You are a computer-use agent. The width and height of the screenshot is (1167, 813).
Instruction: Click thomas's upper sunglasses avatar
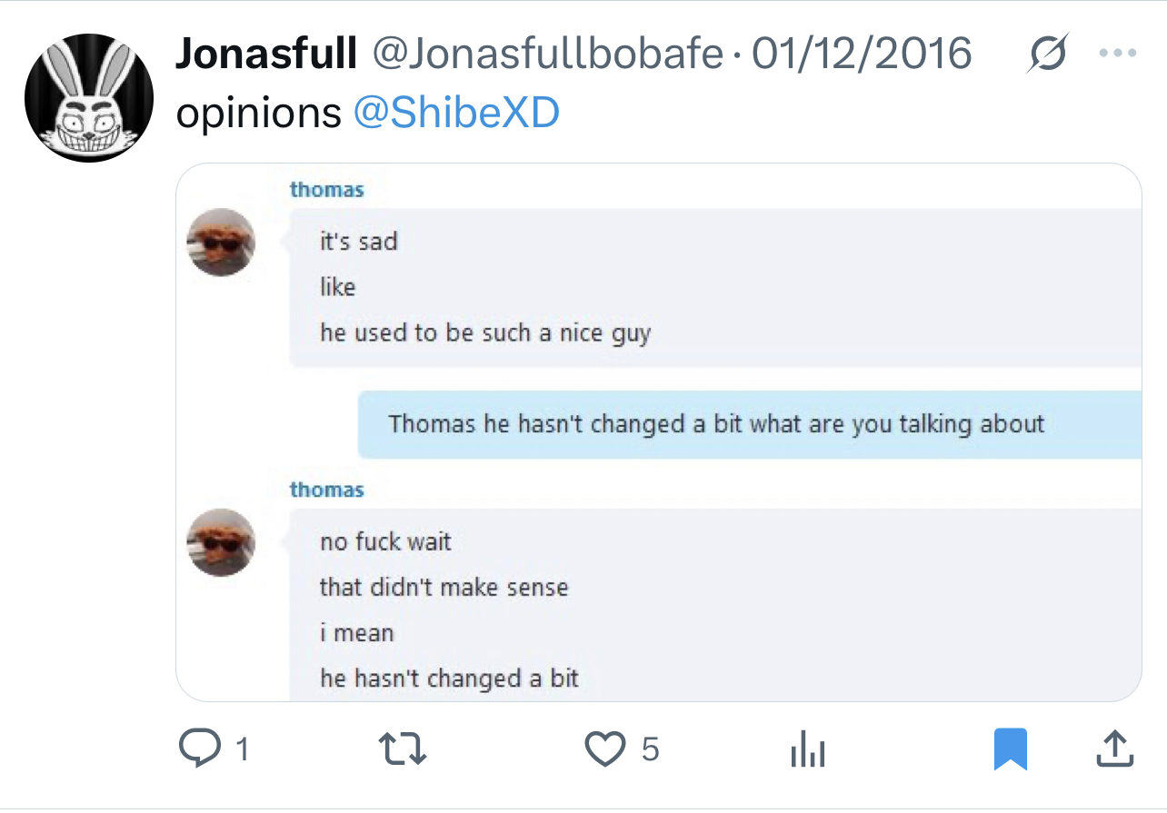click(221, 243)
